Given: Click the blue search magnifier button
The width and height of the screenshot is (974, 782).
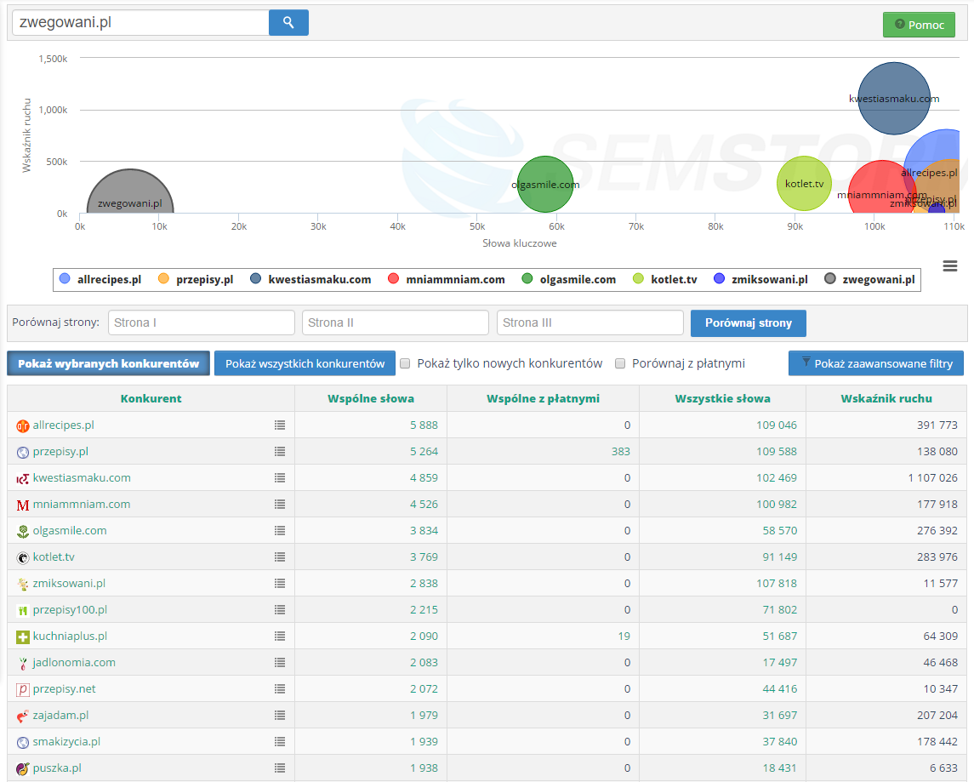Looking at the screenshot, I should (288, 22).
